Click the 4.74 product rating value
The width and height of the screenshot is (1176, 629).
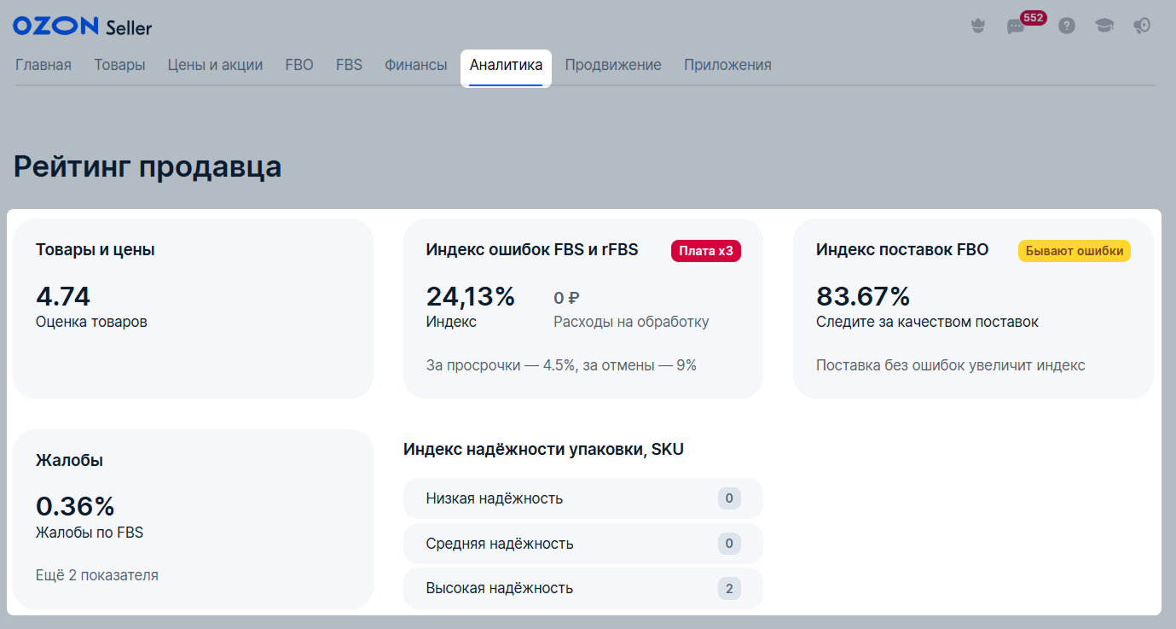click(x=63, y=296)
